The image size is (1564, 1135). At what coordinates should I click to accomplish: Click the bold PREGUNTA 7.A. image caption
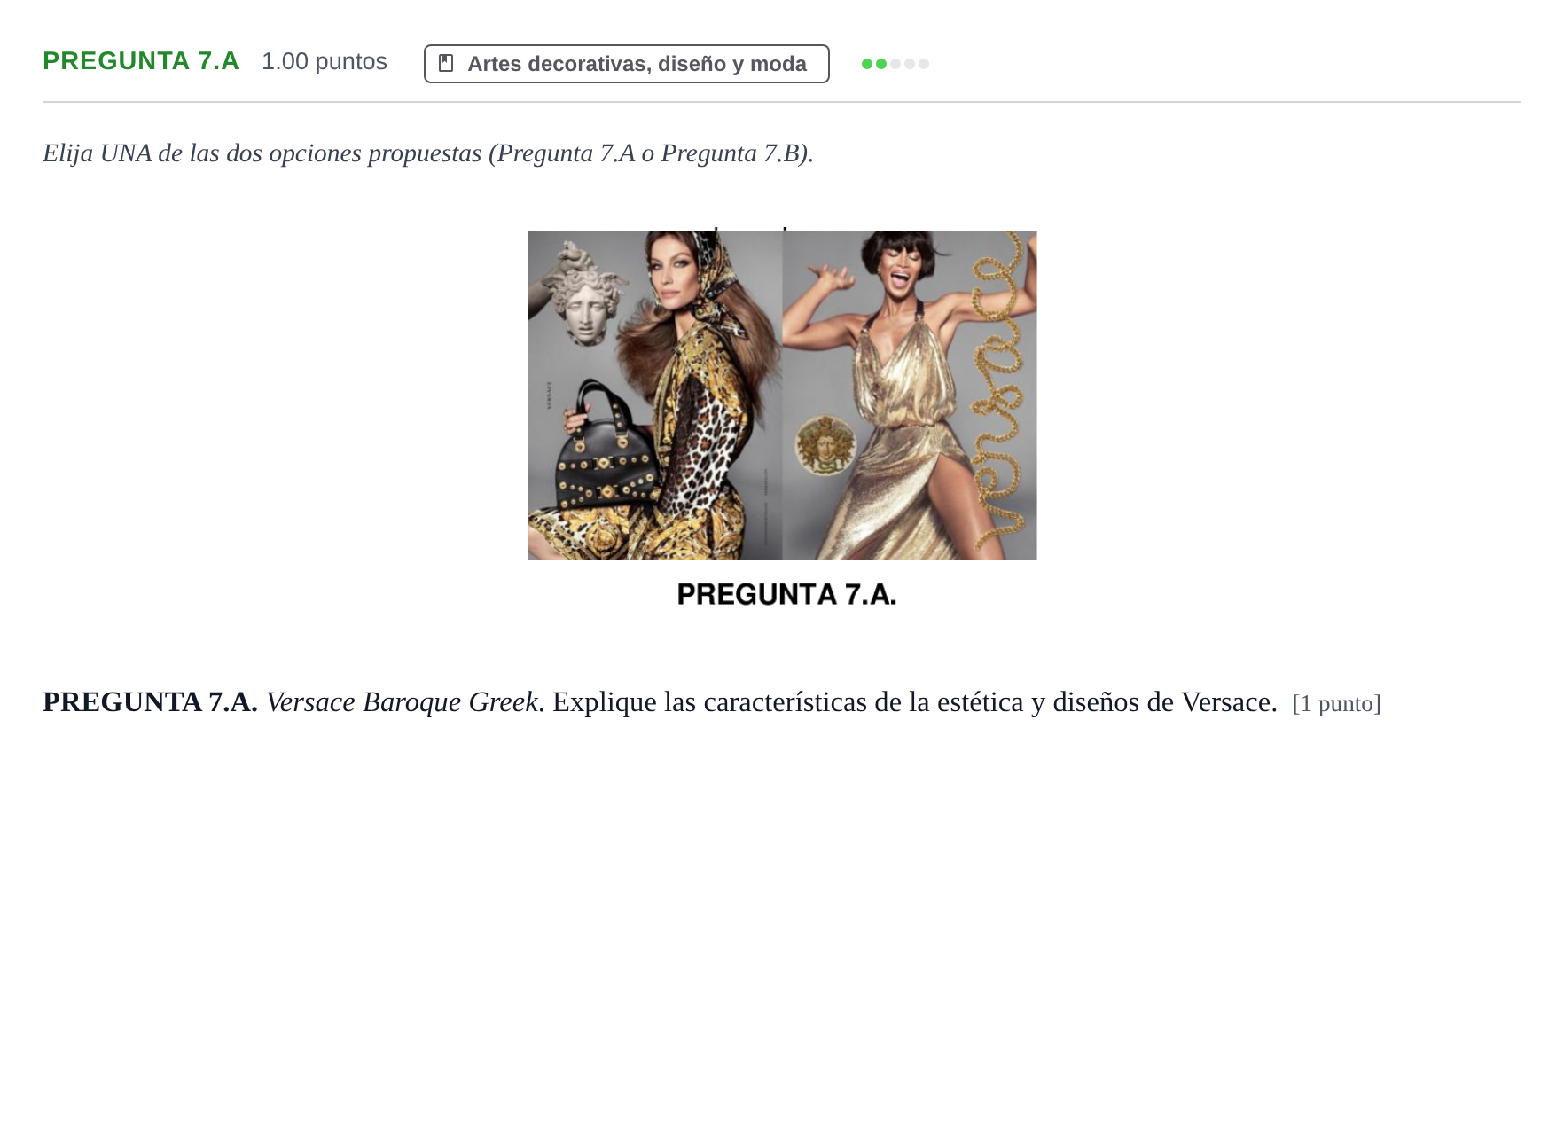(x=786, y=594)
